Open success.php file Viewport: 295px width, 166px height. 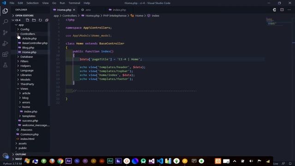point(30,121)
